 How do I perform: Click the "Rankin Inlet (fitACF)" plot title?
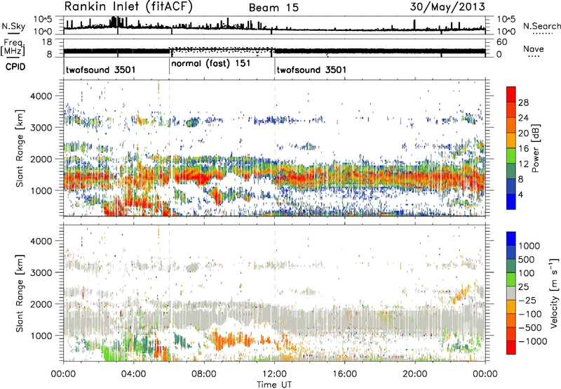click(128, 7)
